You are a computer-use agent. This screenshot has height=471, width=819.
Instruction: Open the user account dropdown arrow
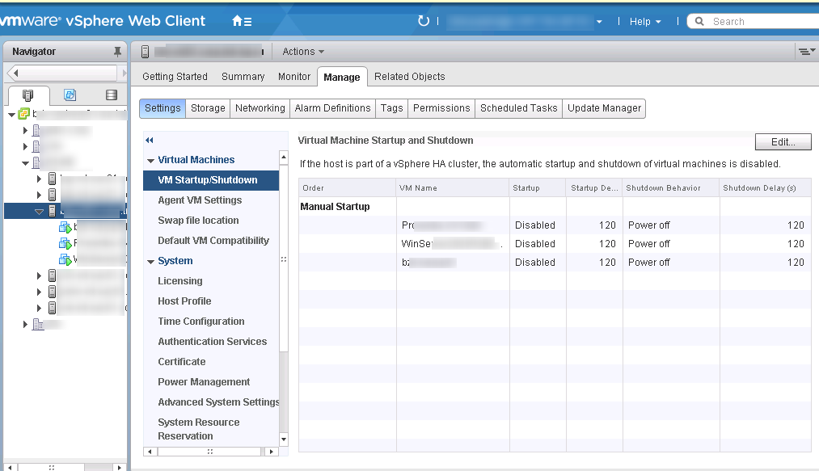(599, 21)
